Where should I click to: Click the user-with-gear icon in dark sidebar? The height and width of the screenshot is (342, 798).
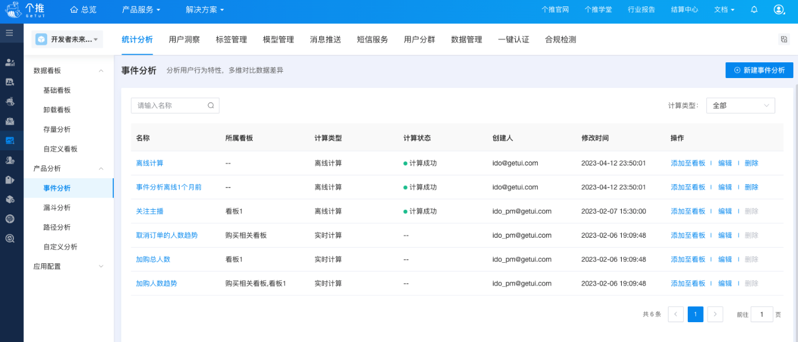point(10,160)
